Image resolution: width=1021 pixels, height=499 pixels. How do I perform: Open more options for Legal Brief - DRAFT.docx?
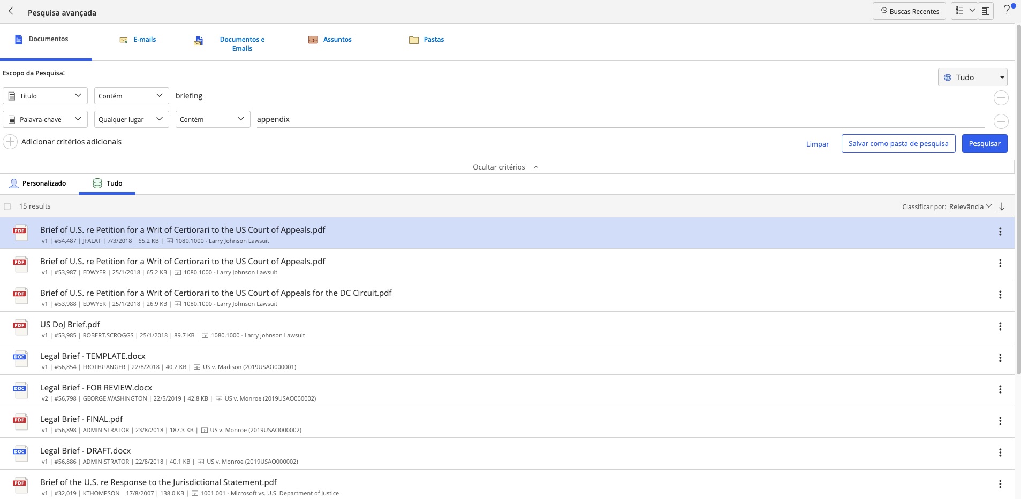tap(1000, 452)
